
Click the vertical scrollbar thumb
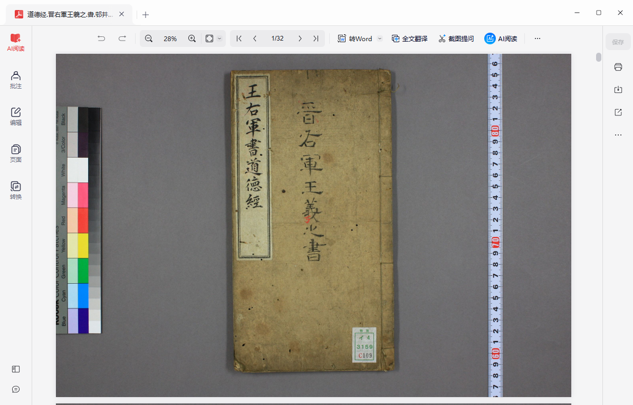(599, 57)
